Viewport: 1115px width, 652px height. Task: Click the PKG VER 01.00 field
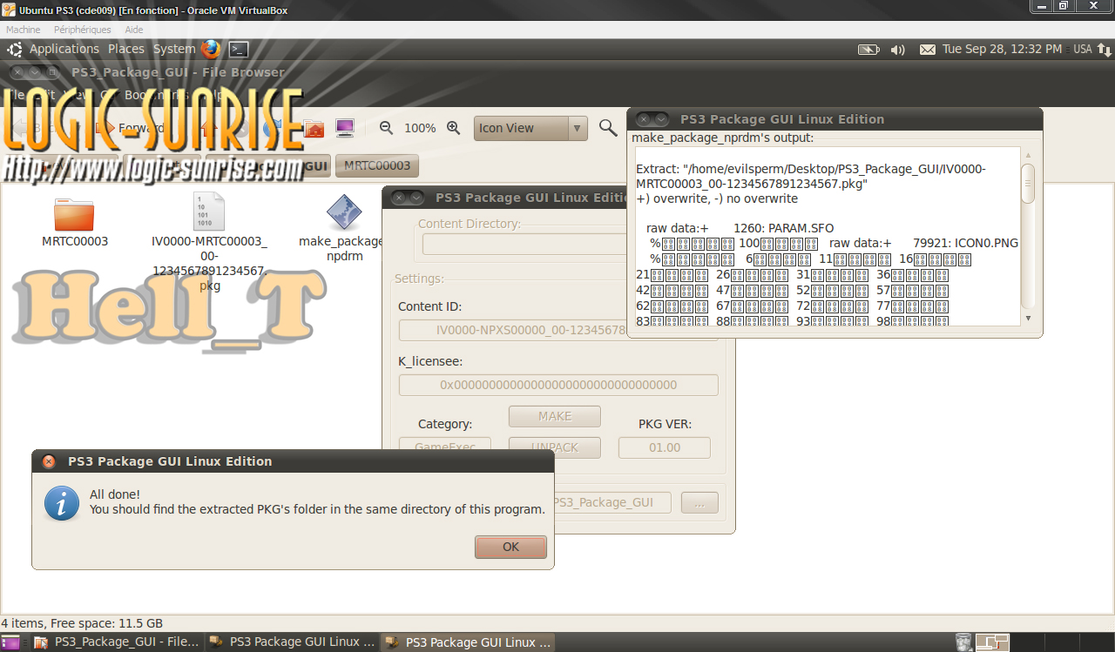click(x=665, y=447)
